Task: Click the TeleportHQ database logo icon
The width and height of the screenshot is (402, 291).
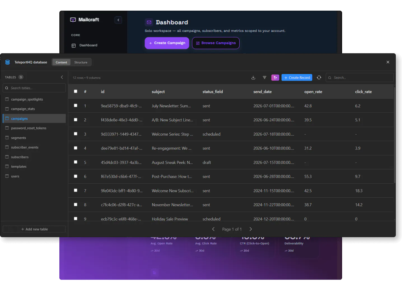Action: coord(8,62)
